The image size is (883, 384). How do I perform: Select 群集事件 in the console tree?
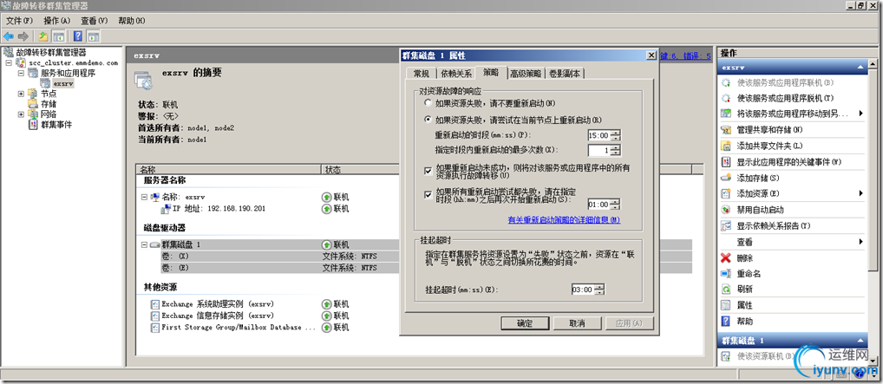click(56, 125)
